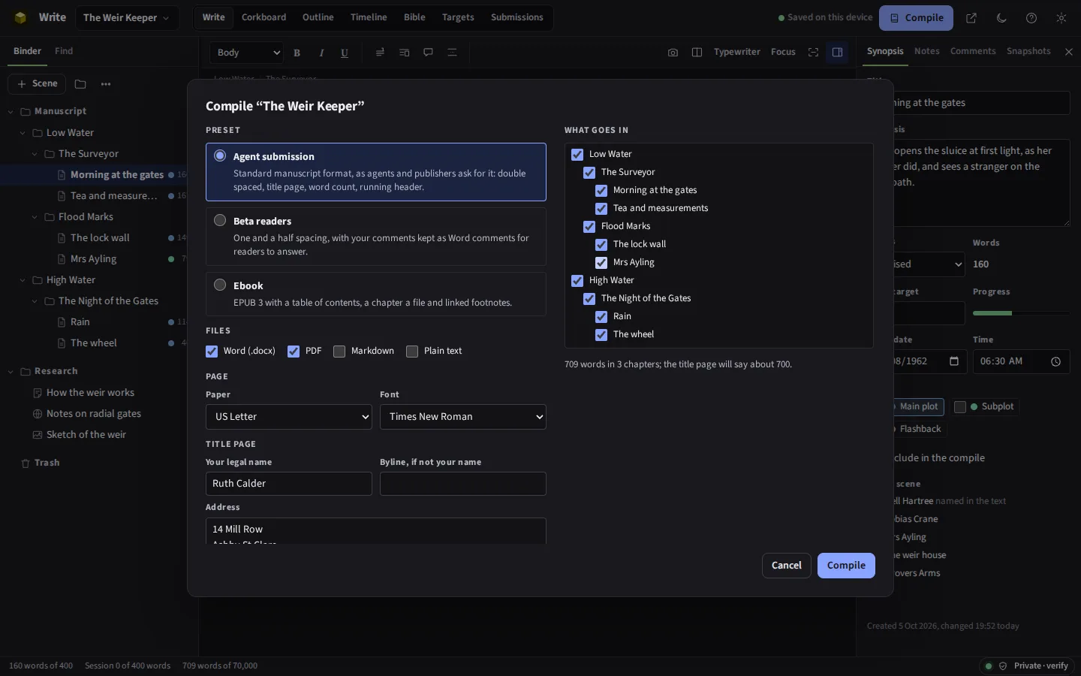Uncheck High Water in What Goes In
The height and width of the screenshot is (676, 1081).
tap(577, 281)
